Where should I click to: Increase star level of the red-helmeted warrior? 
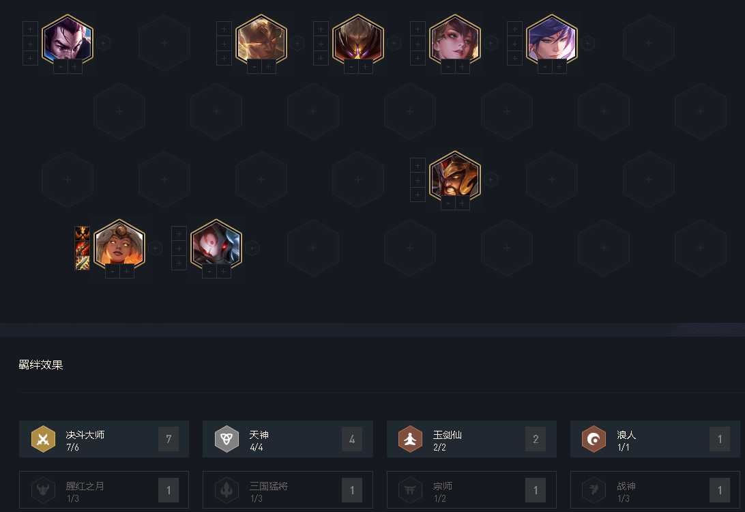point(462,203)
